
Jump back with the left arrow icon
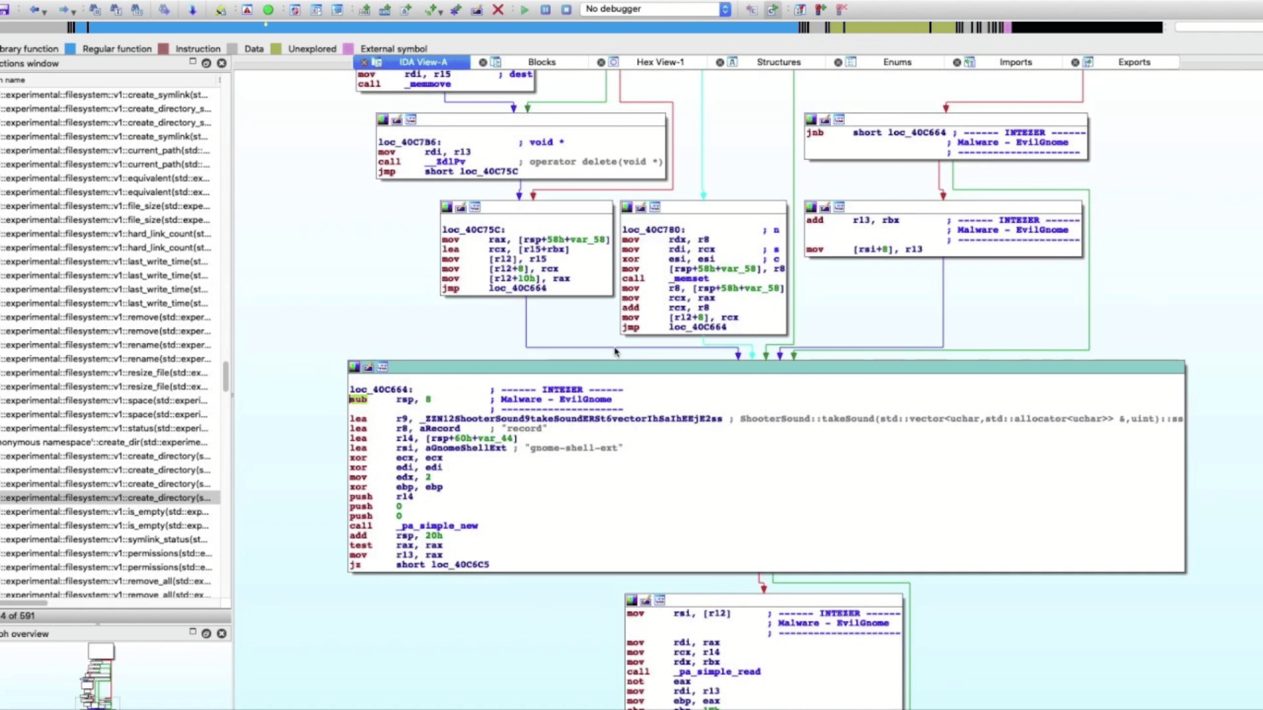pos(34,10)
